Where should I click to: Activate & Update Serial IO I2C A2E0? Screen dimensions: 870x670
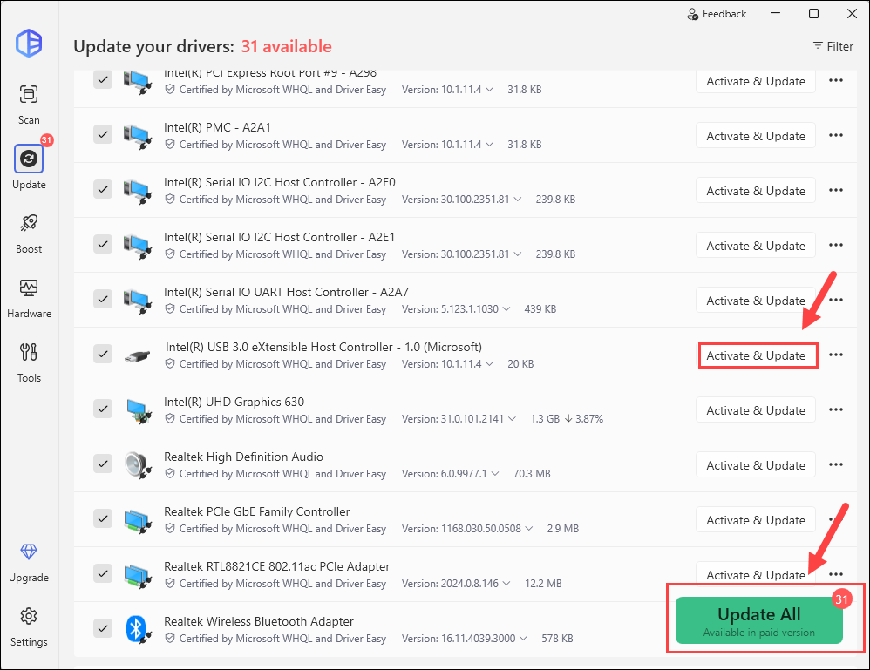coord(756,191)
